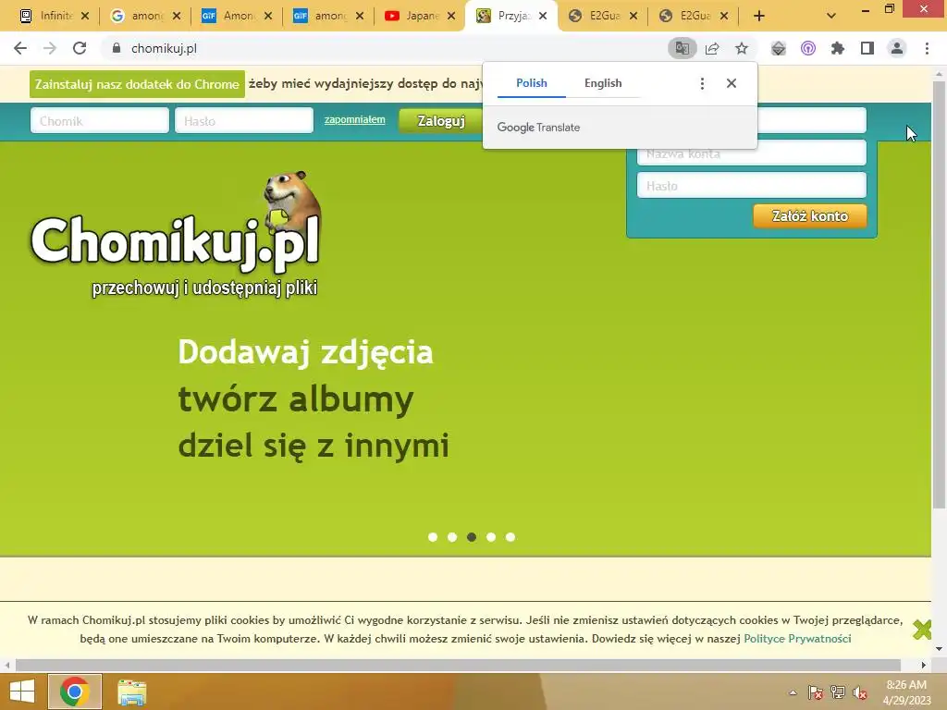Viewport: 947px width, 710px height.
Task: Click Chomikuj.pl logo
Action: [x=176, y=236]
